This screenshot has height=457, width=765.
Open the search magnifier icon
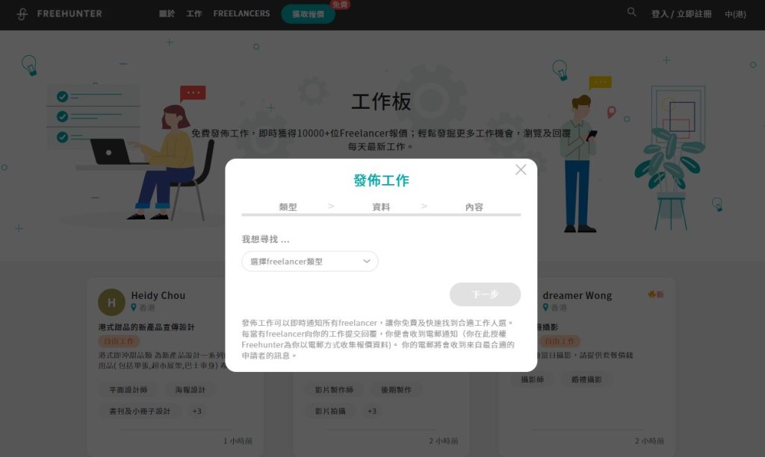click(x=632, y=13)
